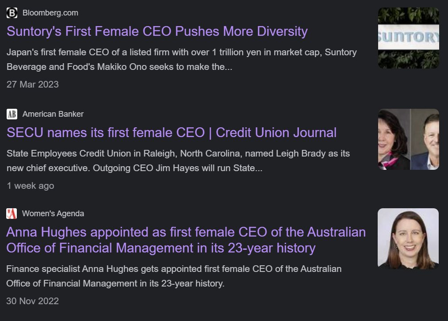Click the 30 Nov 2022 date
This screenshot has width=448, height=321.
(x=32, y=302)
